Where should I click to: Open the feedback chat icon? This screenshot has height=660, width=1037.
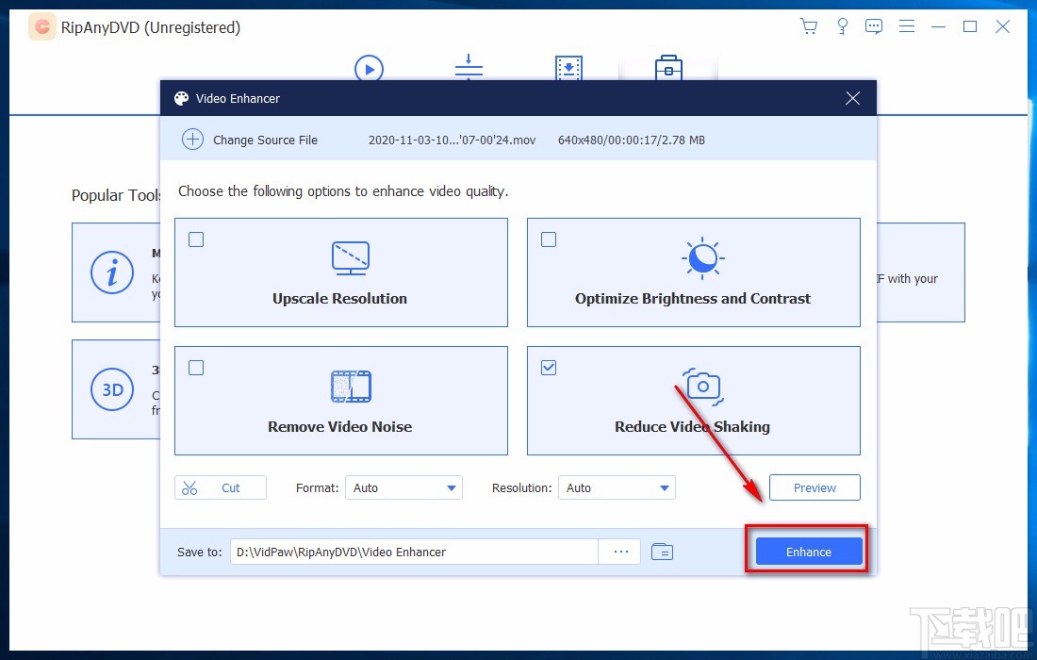pyautogui.click(x=874, y=26)
